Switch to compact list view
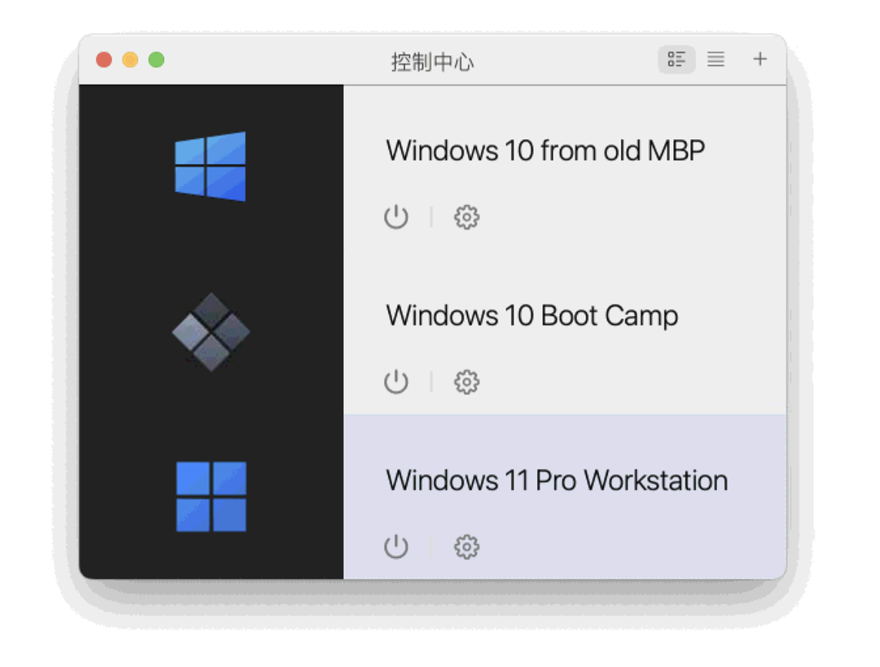The width and height of the screenshot is (880, 667). point(715,59)
